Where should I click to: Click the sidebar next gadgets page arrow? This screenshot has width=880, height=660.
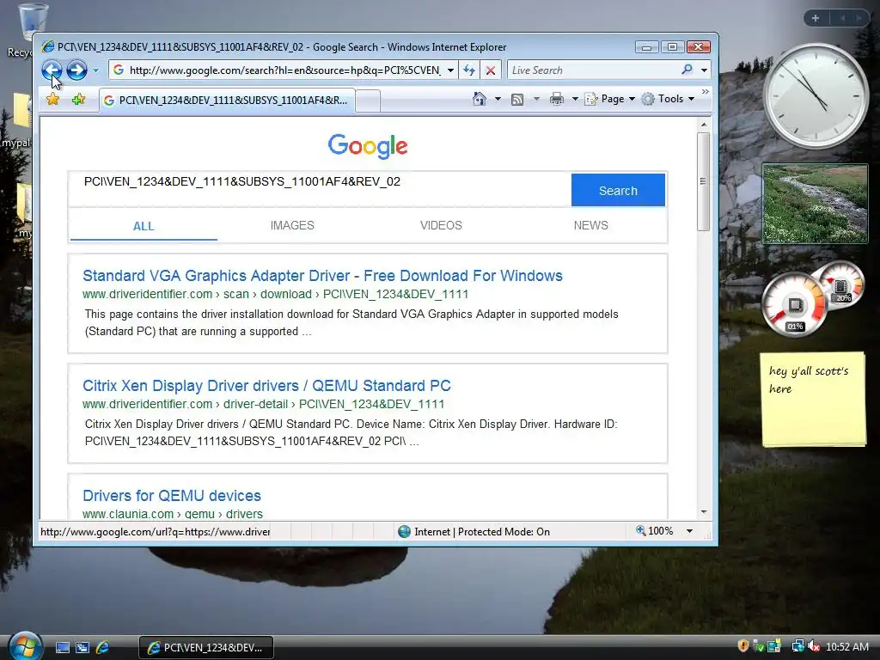(x=859, y=18)
